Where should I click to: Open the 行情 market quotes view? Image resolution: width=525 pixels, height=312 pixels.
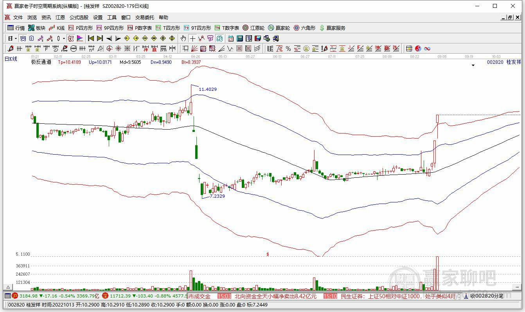[16, 28]
